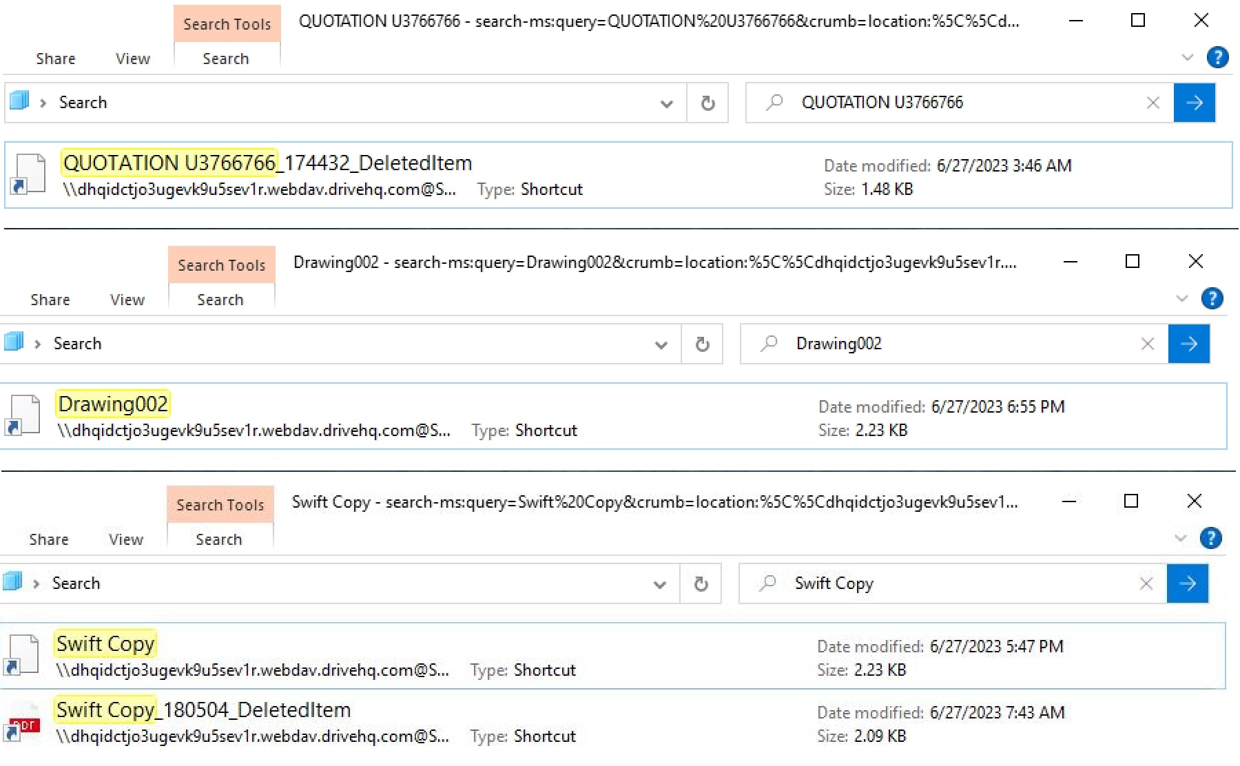1240x766 pixels.
Task: Click into the Swift Copy search field
Action: (951, 583)
